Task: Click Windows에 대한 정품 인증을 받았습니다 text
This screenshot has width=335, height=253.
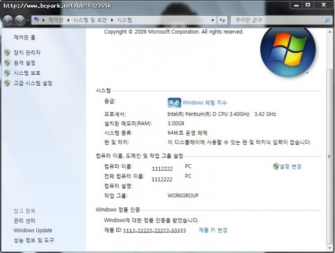Action: coord(152,220)
